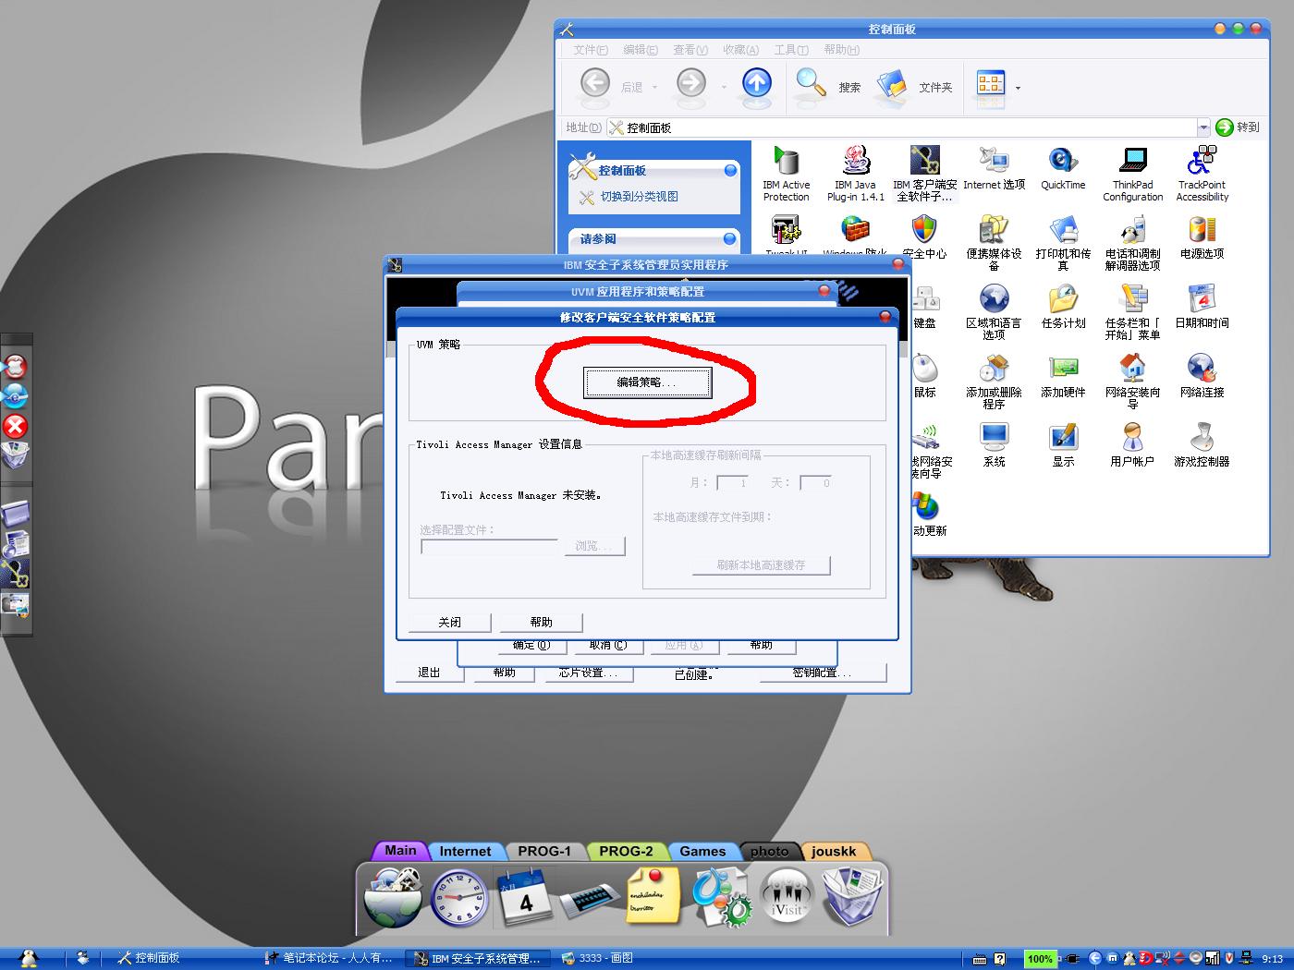1294x970 pixels.
Task: Open 显示 control panel icon
Action: [1063, 445]
